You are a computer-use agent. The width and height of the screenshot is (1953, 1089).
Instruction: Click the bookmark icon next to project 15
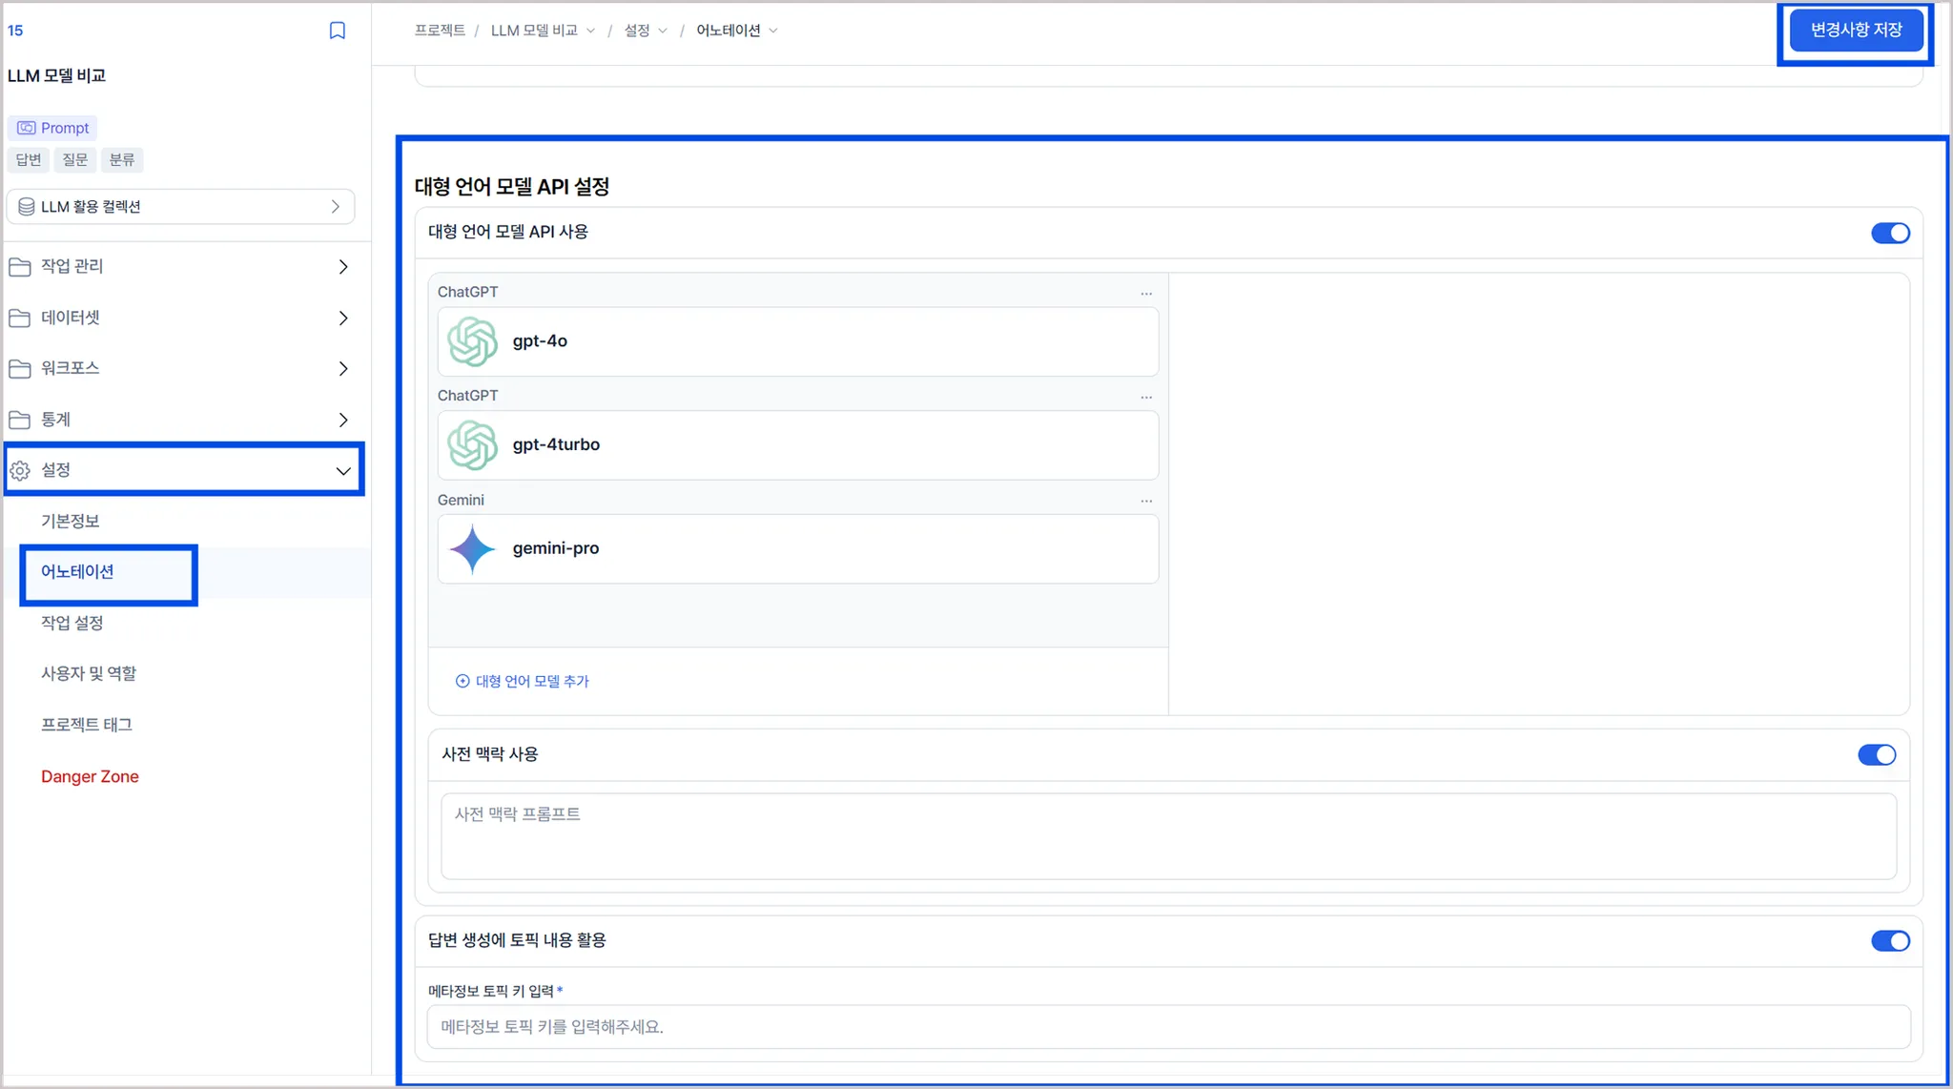click(x=337, y=31)
